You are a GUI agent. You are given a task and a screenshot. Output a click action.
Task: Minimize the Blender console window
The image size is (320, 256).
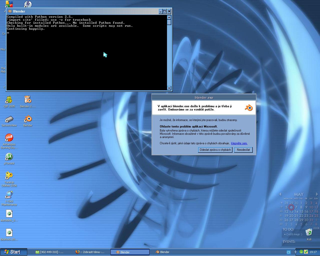click(x=160, y=11)
